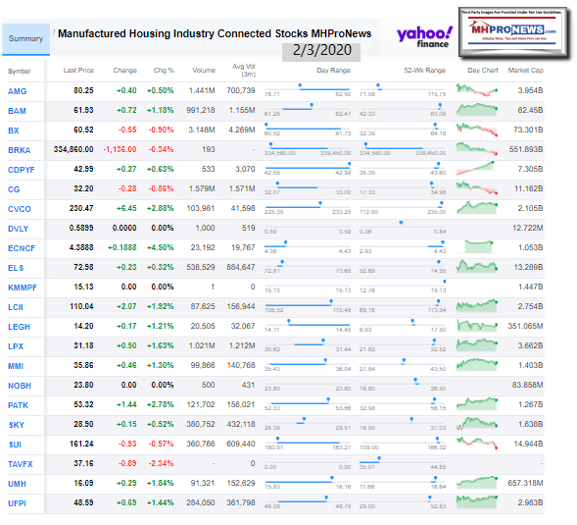
Task: Click the Day Chart column header
Action: 483,70
